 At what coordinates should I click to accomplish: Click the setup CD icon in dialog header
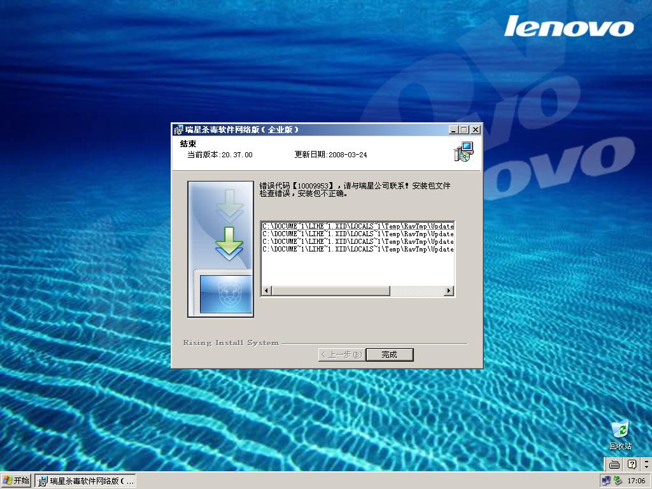tap(464, 152)
